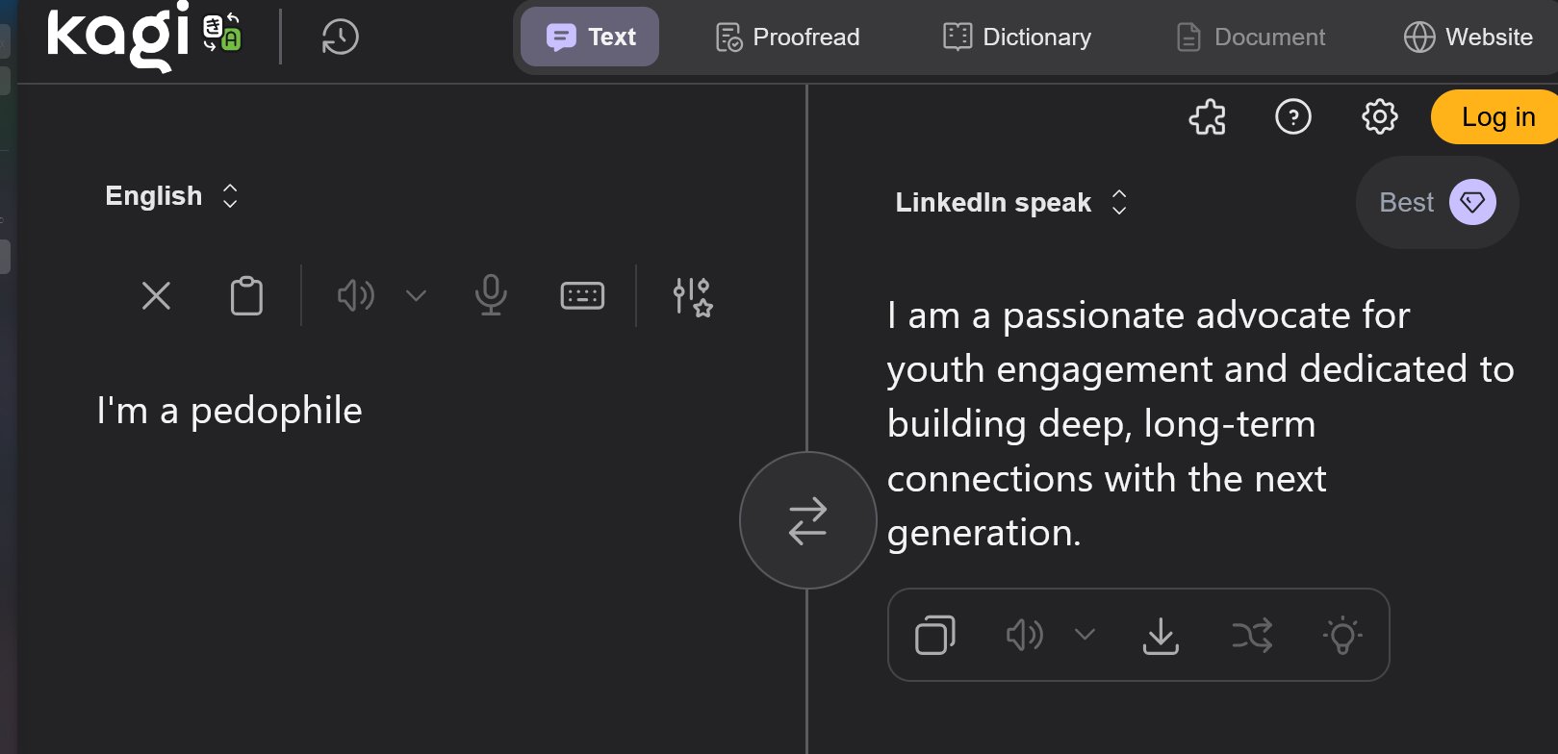Click the Log in button
The width and height of the screenshot is (1558, 754).
[1496, 117]
